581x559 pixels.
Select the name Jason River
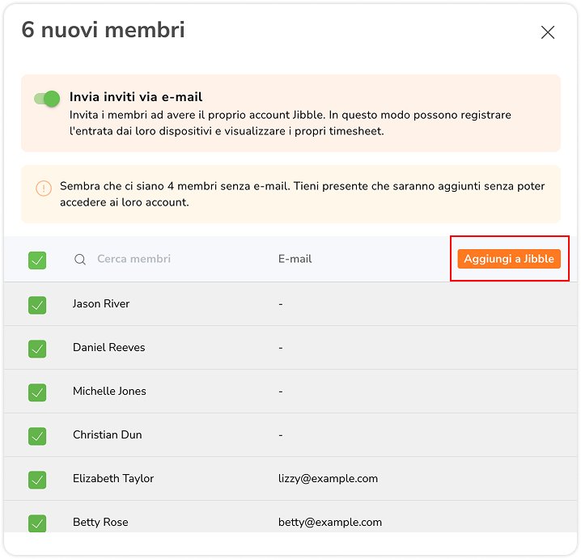click(101, 303)
